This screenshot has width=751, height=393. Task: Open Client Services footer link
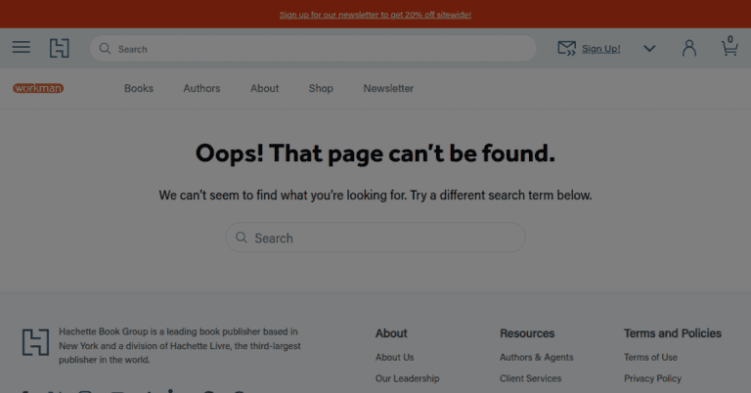click(x=530, y=378)
